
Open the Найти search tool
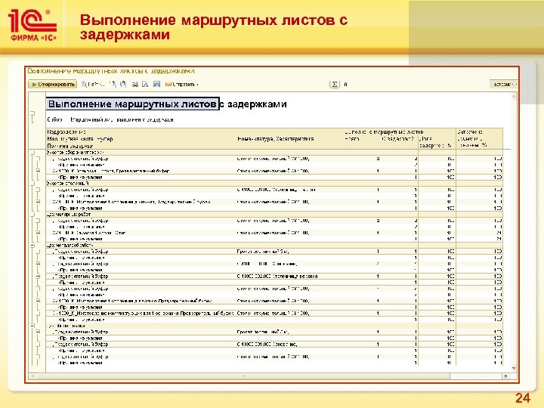click(93, 85)
